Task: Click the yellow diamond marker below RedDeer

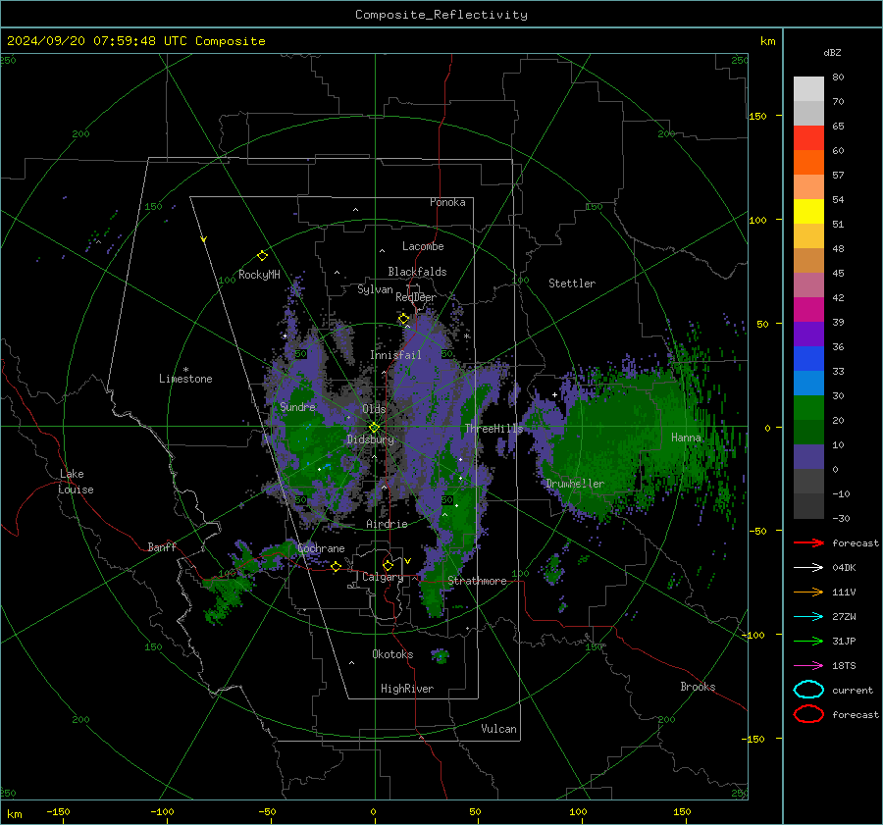Action: click(403, 319)
